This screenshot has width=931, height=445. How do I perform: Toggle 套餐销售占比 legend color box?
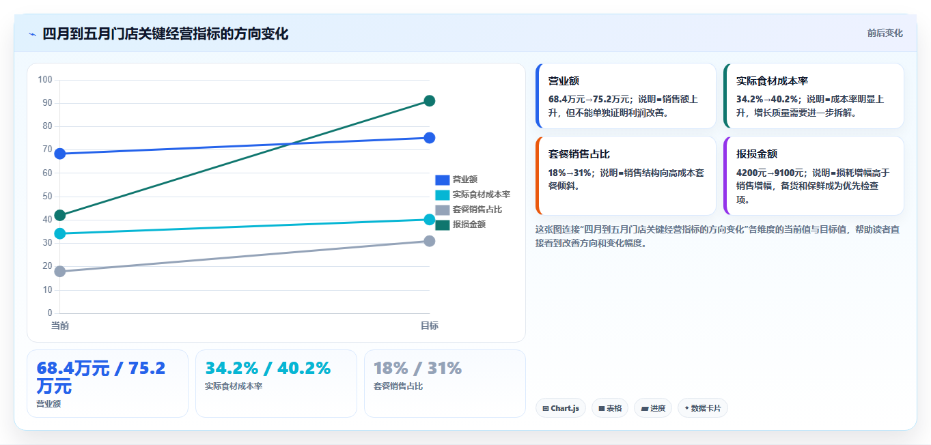click(x=443, y=210)
